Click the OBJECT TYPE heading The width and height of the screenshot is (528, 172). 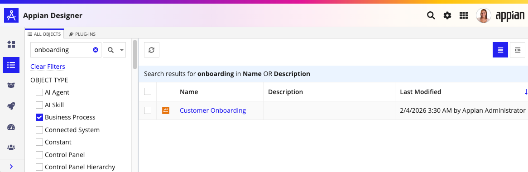49,80
